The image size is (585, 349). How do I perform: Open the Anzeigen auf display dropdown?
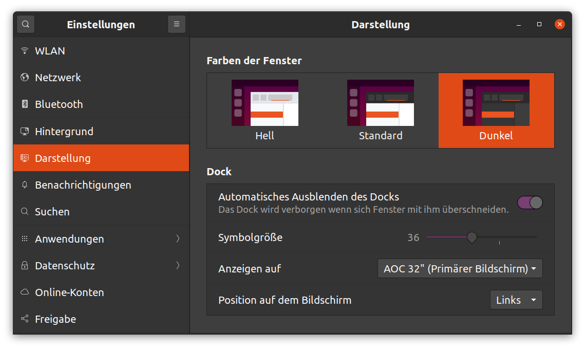tap(460, 268)
